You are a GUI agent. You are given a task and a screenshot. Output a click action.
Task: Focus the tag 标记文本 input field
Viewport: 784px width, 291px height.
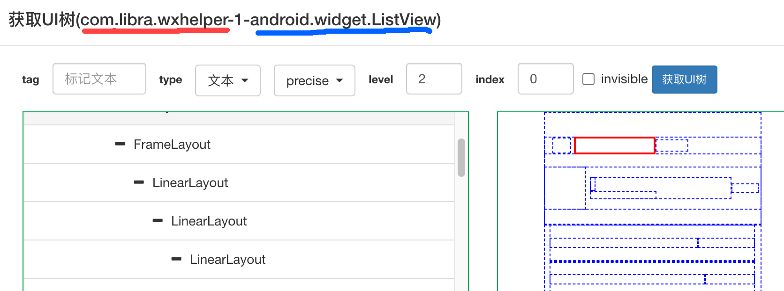pyautogui.click(x=99, y=79)
